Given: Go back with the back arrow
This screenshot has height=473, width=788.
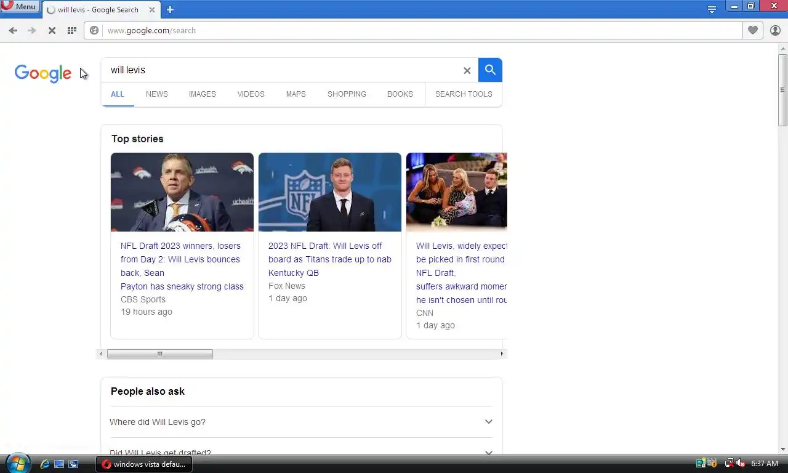Looking at the screenshot, I should [13, 30].
